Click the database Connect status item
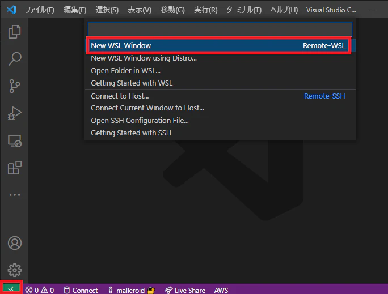 [x=81, y=290]
